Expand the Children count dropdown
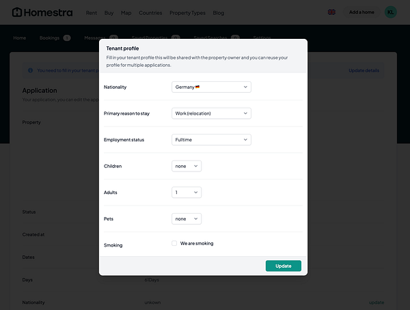This screenshot has height=310, width=410. [187, 166]
